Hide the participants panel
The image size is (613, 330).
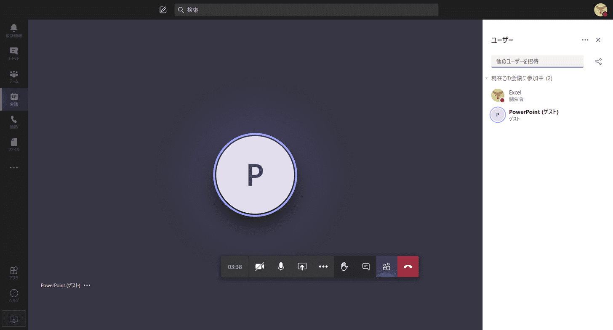click(x=387, y=267)
